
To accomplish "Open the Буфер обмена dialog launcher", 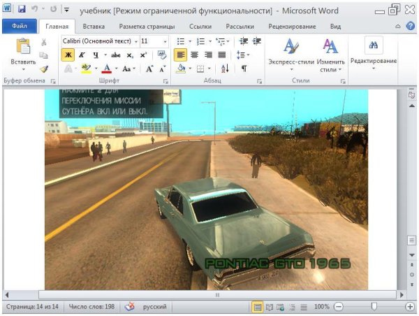I will [53, 81].
